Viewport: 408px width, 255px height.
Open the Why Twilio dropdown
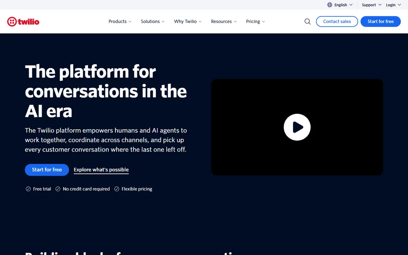click(x=188, y=21)
